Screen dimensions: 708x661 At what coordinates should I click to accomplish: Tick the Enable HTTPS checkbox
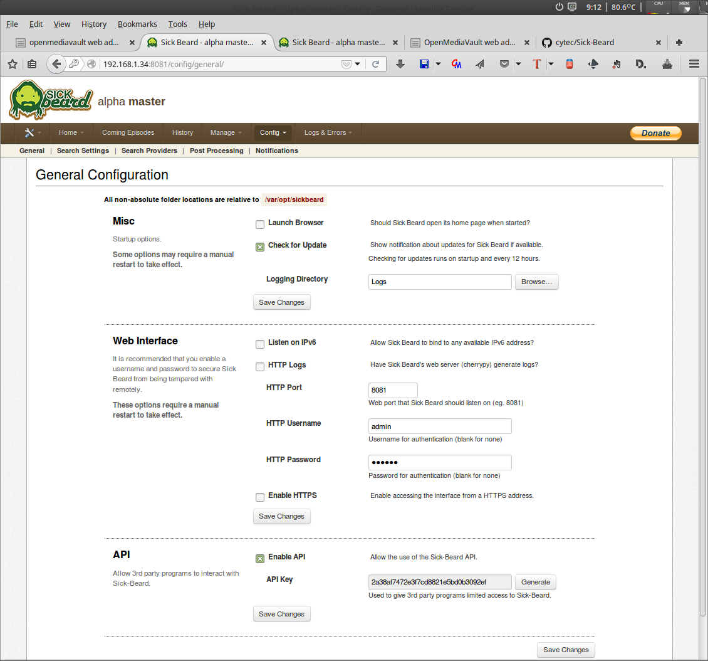tap(260, 497)
